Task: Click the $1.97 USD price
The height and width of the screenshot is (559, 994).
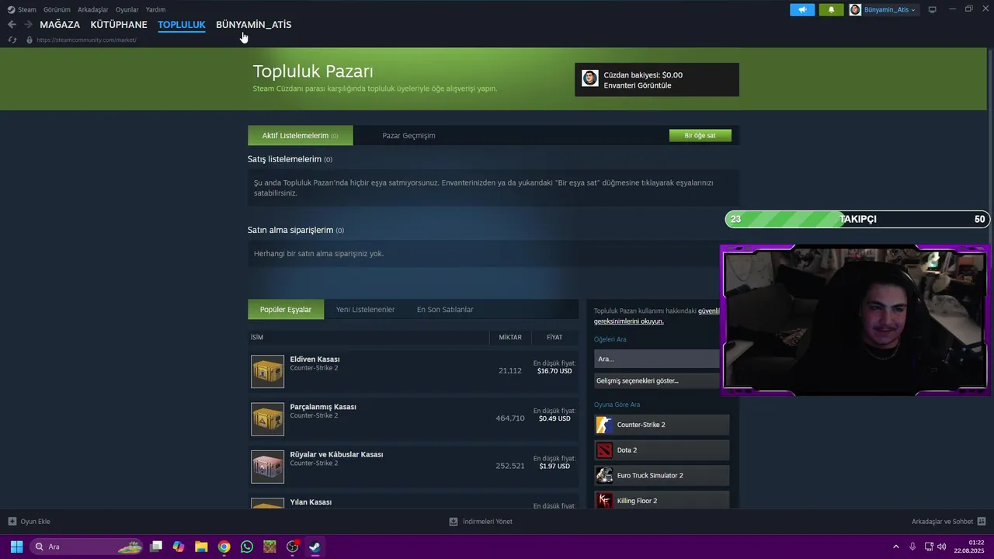Action: point(554,466)
